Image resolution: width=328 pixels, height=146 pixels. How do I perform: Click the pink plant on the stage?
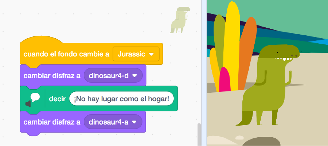click(225, 79)
